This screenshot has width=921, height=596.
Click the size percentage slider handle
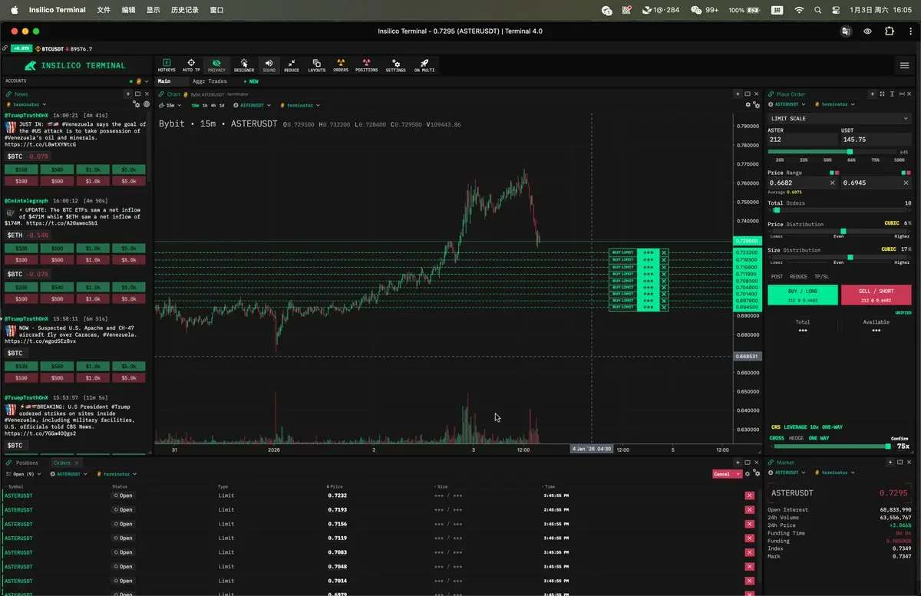pos(850,152)
